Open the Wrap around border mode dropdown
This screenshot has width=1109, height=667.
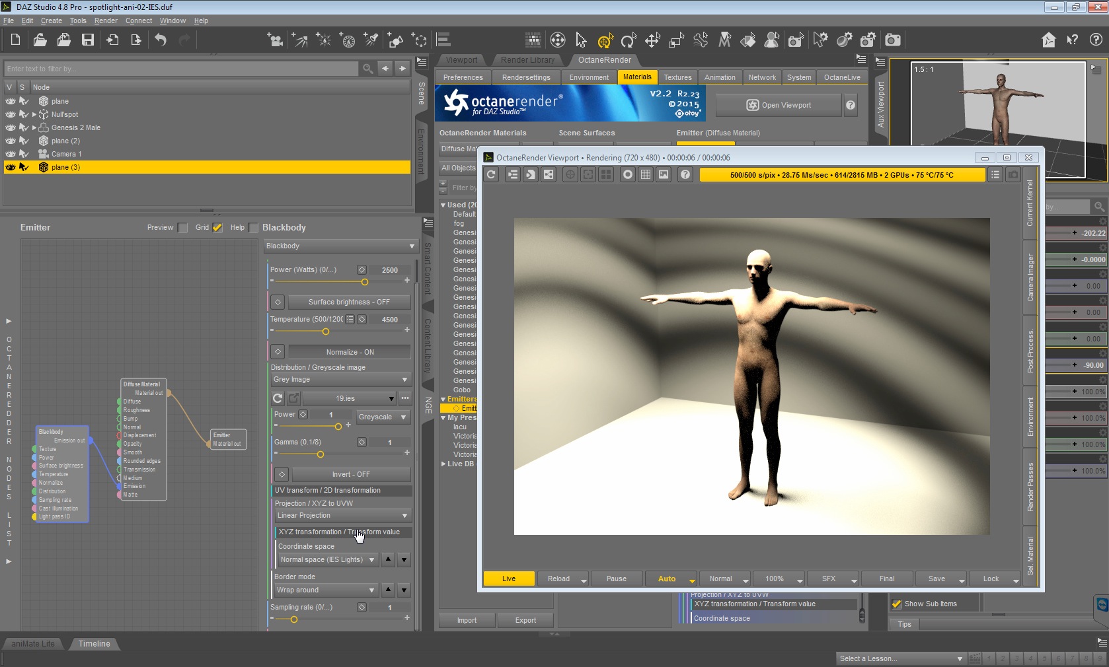coord(326,590)
